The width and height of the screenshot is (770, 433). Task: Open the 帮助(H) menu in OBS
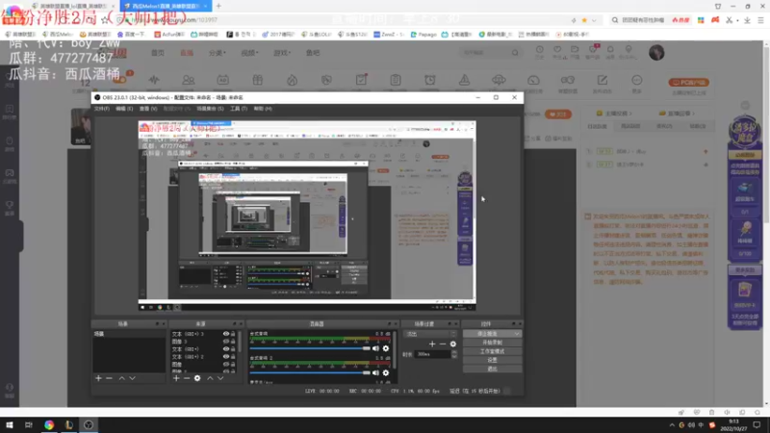point(263,109)
